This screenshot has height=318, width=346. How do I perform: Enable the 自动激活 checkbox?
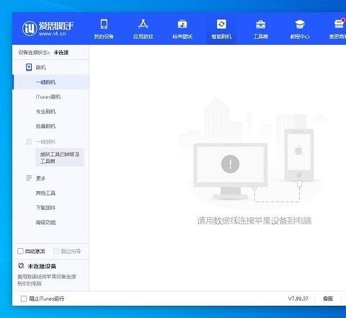pos(20,251)
